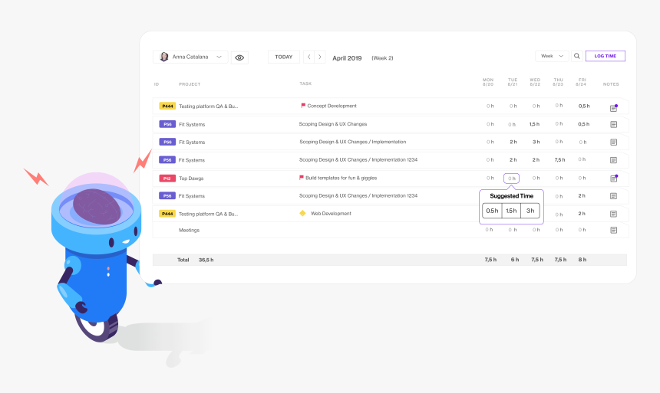Open notes for the Fit Systems row with 1,5 h Wednesday

pyautogui.click(x=614, y=124)
